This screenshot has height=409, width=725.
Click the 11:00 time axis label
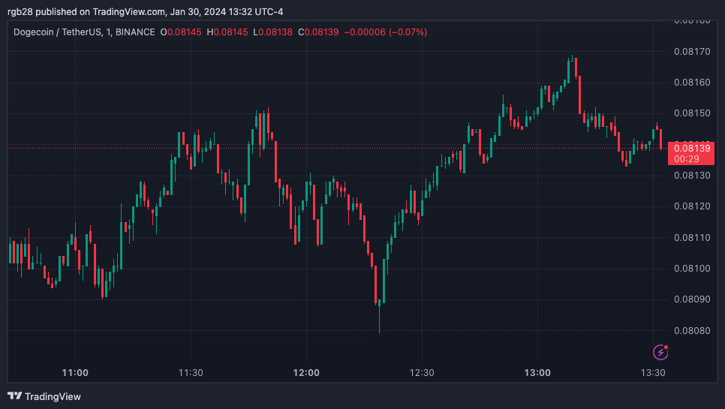(75, 373)
